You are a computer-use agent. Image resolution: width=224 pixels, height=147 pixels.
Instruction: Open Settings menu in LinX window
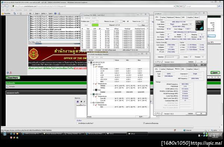88,18
